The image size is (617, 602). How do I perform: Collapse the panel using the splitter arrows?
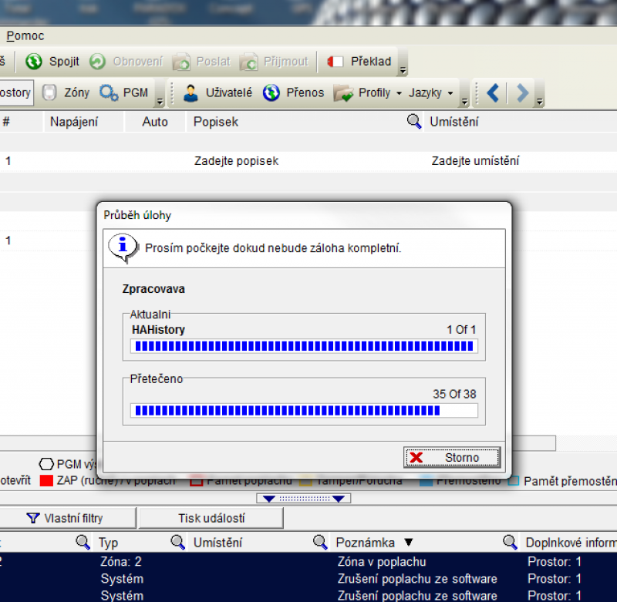point(303,499)
